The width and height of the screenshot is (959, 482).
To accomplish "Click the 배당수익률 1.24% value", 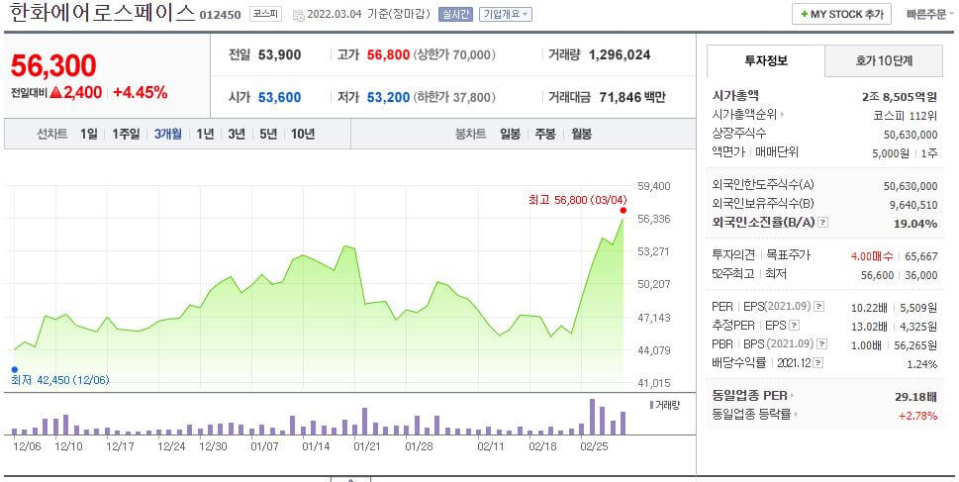I will click(x=923, y=364).
